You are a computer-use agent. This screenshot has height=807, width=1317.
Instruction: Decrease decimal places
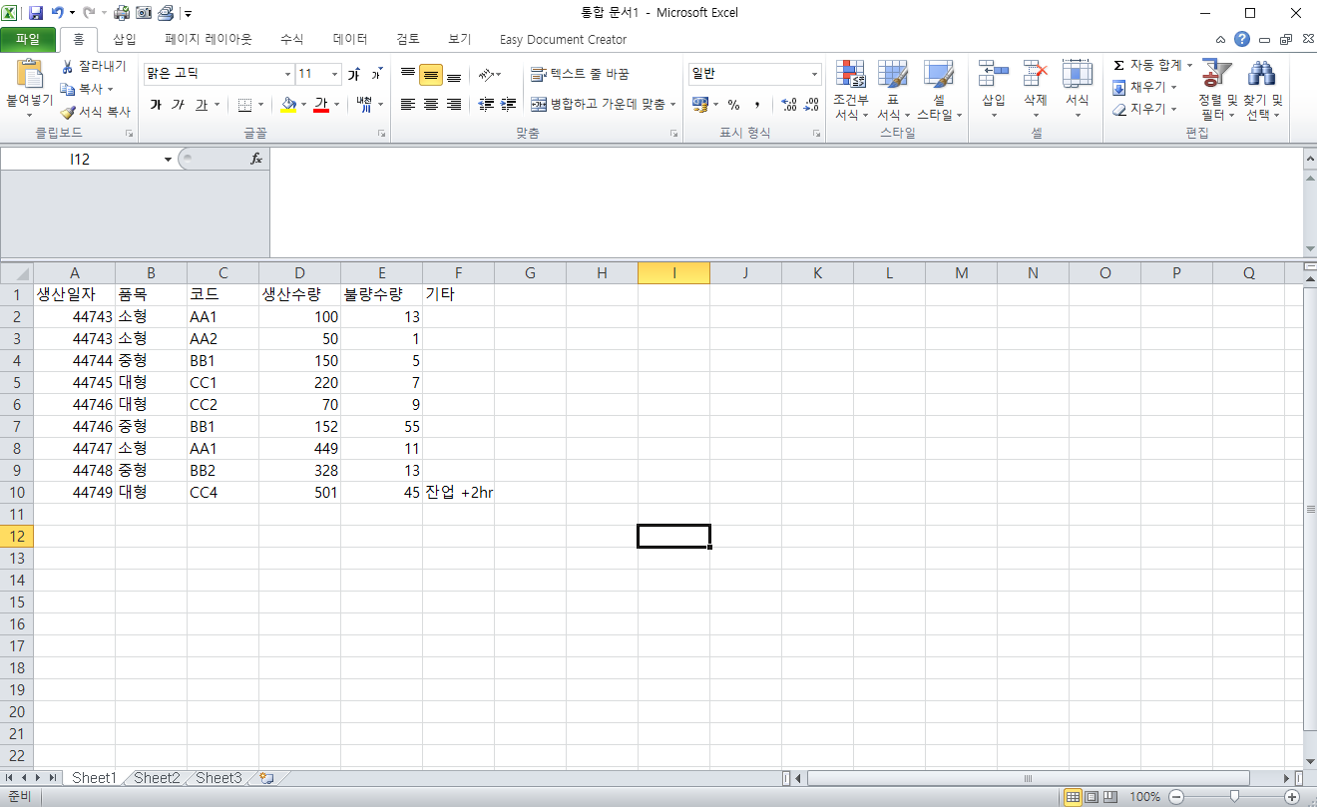(x=810, y=104)
